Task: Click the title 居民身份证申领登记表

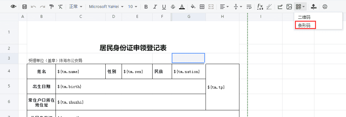Action: pyautogui.click(x=133, y=48)
